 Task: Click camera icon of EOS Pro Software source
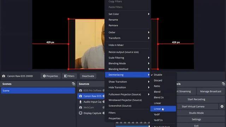[x=81, y=90]
